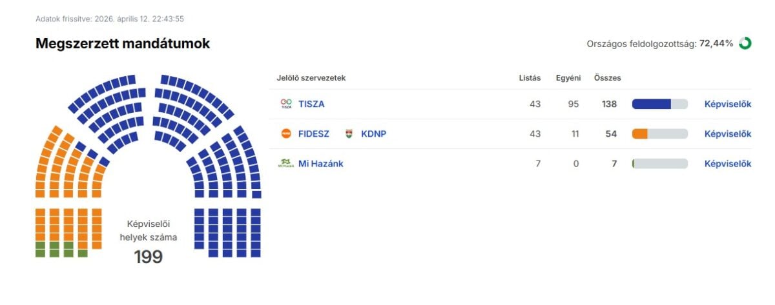Click the KDNP coat of arms icon
775x305 pixels.
349,134
